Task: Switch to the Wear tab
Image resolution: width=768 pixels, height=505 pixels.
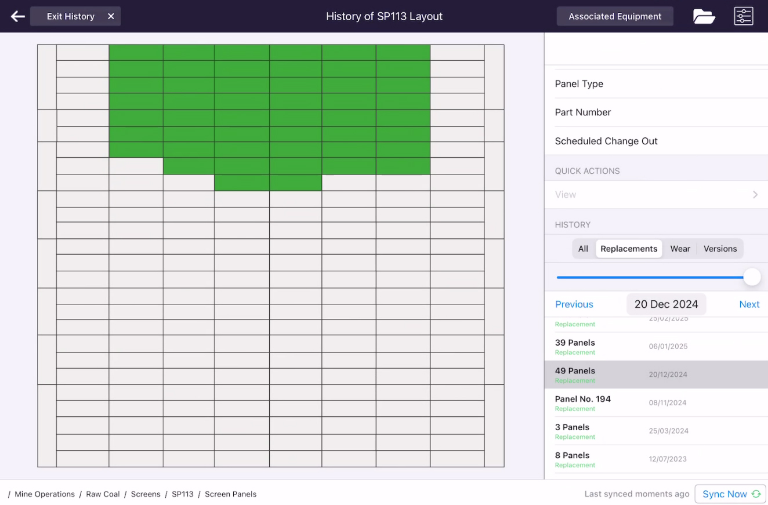Action: click(x=680, y=249)
